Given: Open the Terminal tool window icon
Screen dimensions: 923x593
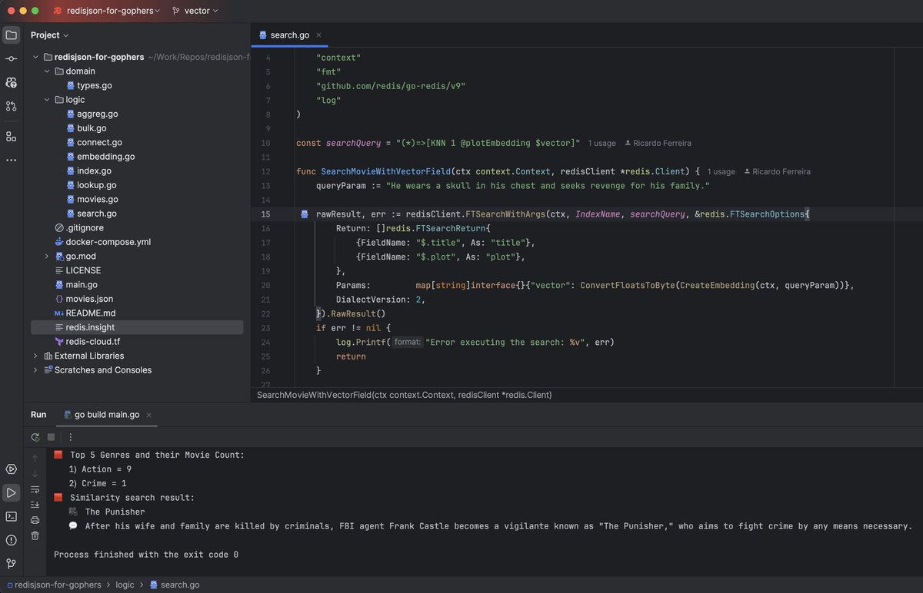Looking at the screenshot, I should (x=11, y=516).
